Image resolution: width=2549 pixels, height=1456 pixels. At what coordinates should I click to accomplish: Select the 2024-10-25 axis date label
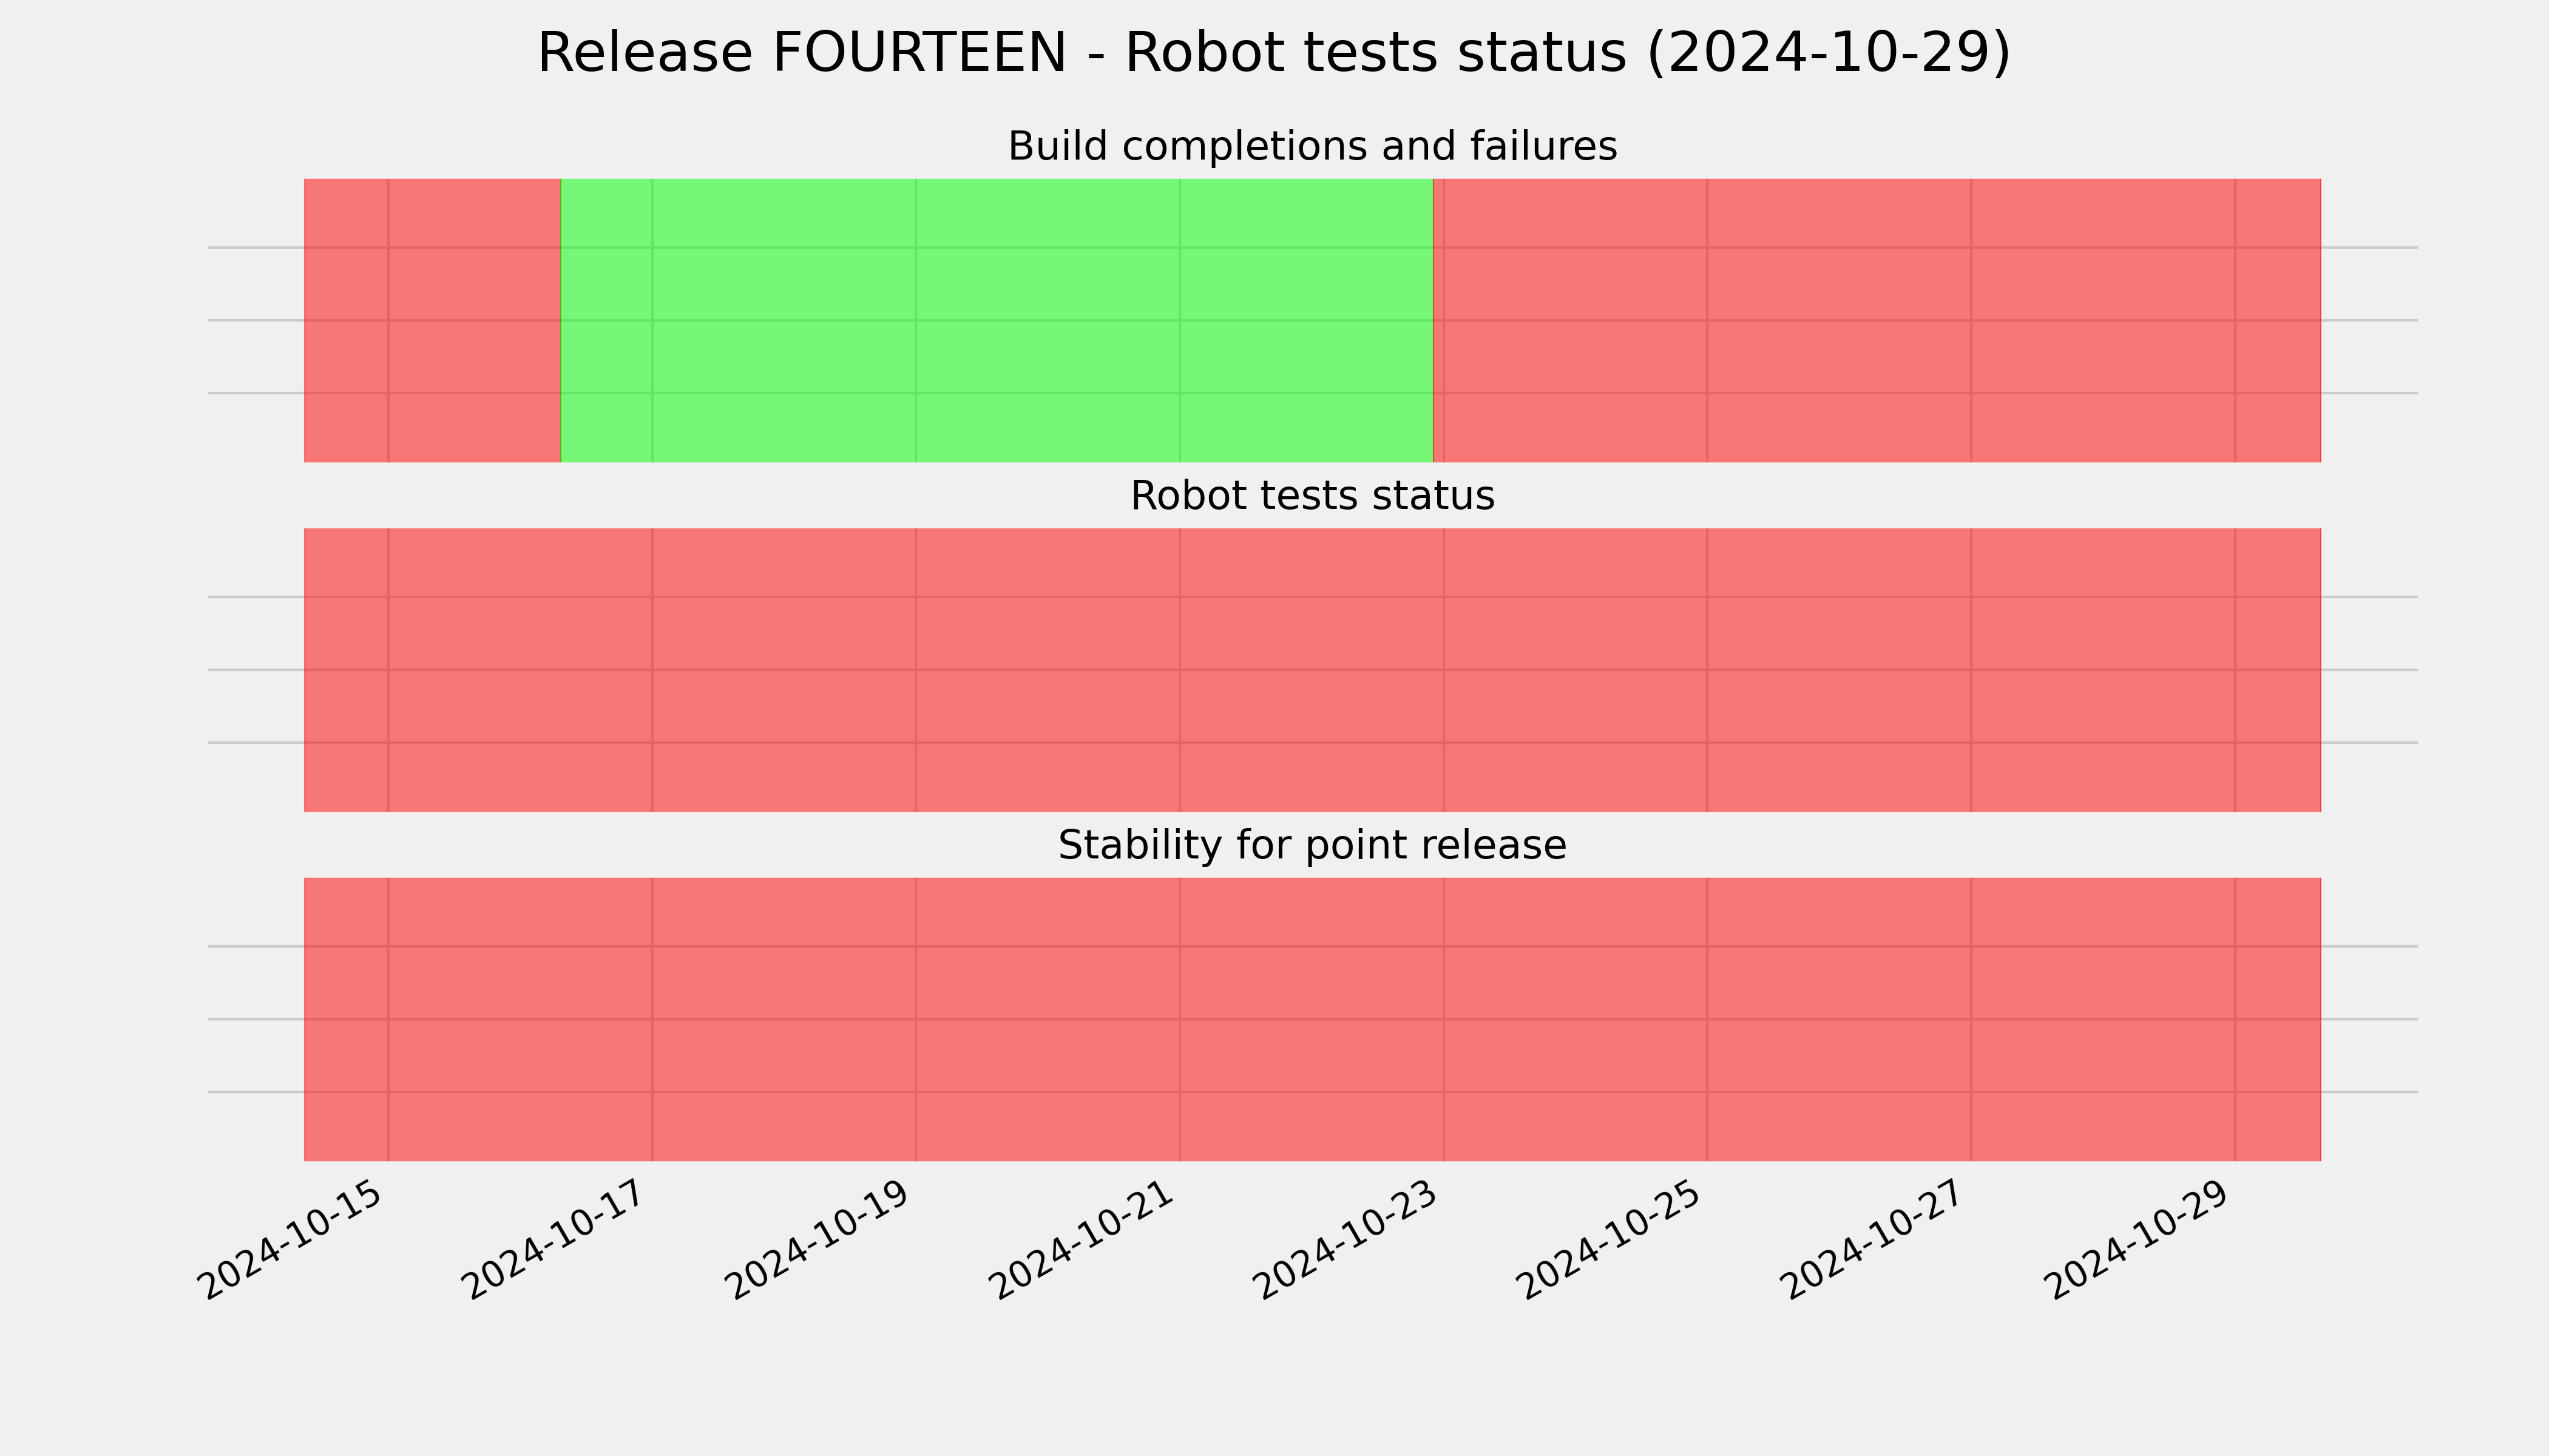1611,1241
